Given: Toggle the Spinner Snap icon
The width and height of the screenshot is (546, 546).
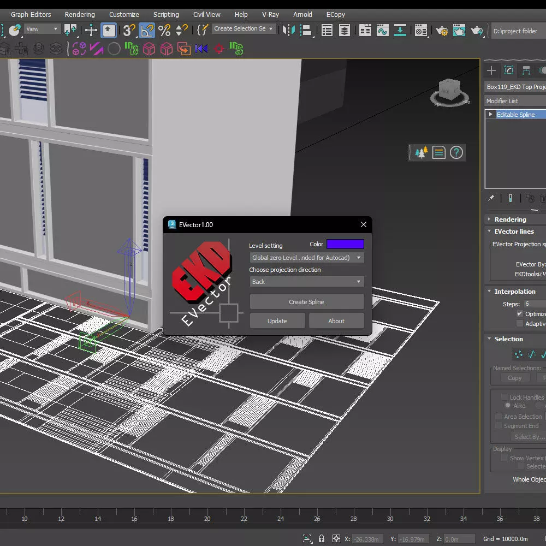Looking at the screenshot, I should click(x=182, y=30).
